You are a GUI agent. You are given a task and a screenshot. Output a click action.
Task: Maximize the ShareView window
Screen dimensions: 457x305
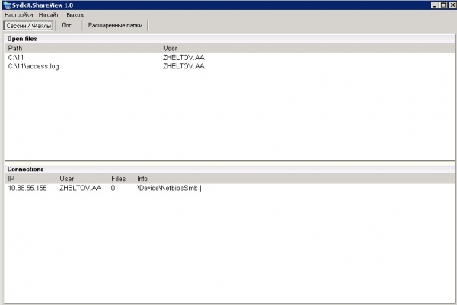[443, 5]
